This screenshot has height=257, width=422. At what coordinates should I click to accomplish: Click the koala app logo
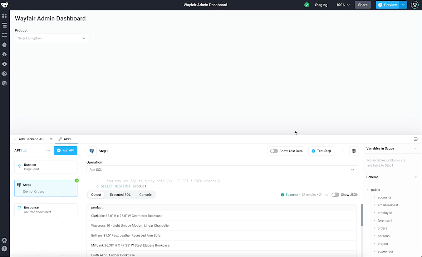point(5,5)
